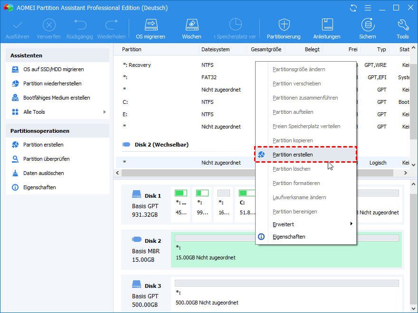Sort by the Frei column header

(353, 49)
